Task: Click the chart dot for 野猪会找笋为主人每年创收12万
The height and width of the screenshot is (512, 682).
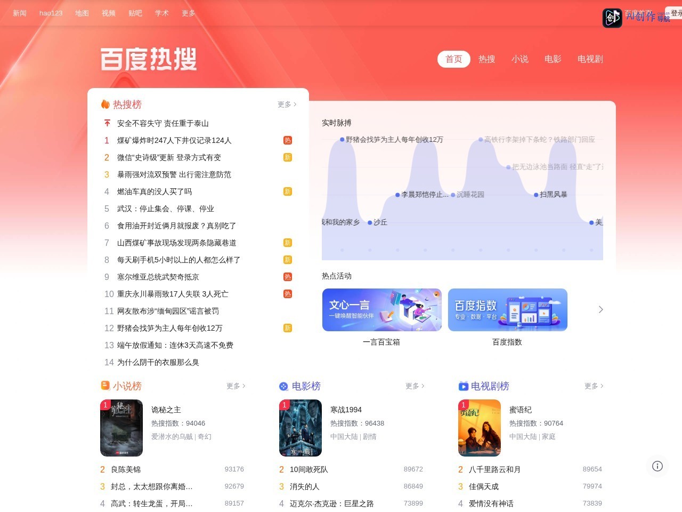Action: (342, 140)
